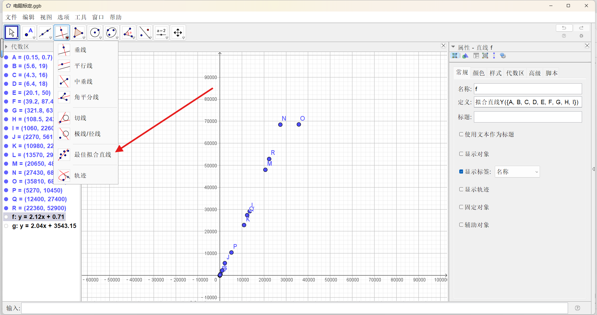
Task: Open the 编辑 menu
Action: click(28, 17)
